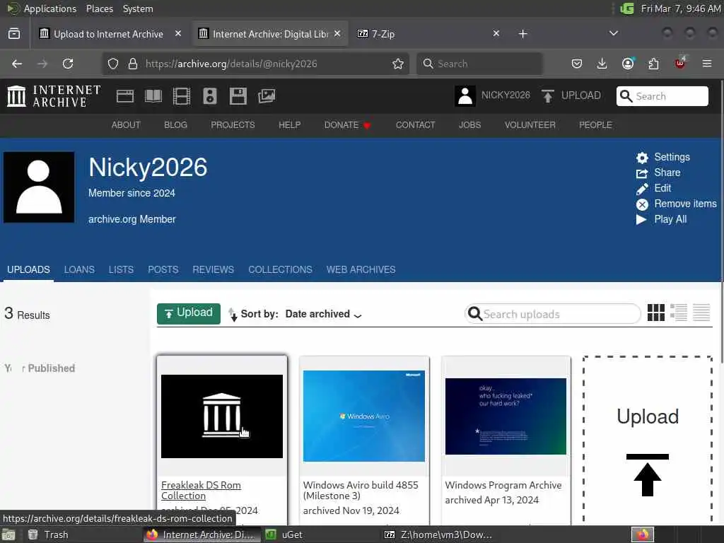This screenshot has width=724, height=543.
Task: Open the Software floppy disk icon
Action: tap(238, 96)
